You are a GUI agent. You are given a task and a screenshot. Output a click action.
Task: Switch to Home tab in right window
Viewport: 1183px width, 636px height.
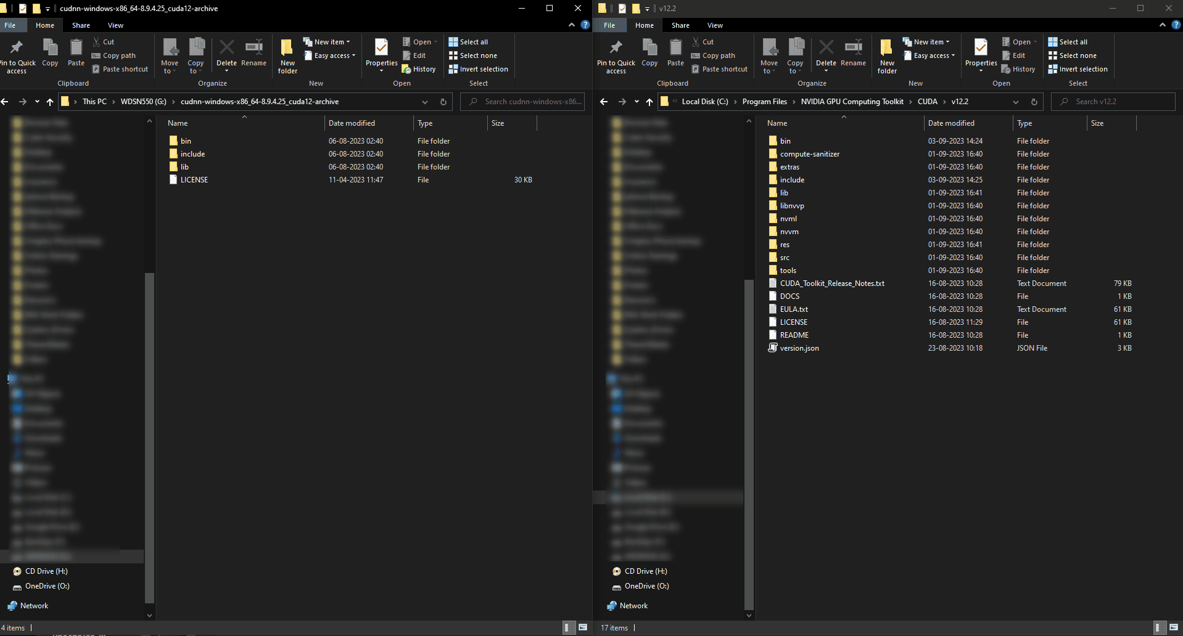click(x=644, y=25)
